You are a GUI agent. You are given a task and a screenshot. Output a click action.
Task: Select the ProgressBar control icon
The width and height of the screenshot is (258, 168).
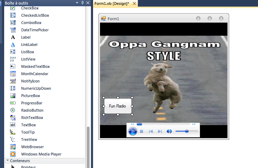[x=13, y=103]
